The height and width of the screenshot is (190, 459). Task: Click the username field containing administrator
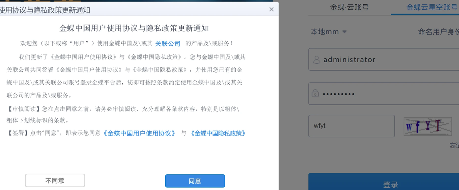[x=384, y=59]
